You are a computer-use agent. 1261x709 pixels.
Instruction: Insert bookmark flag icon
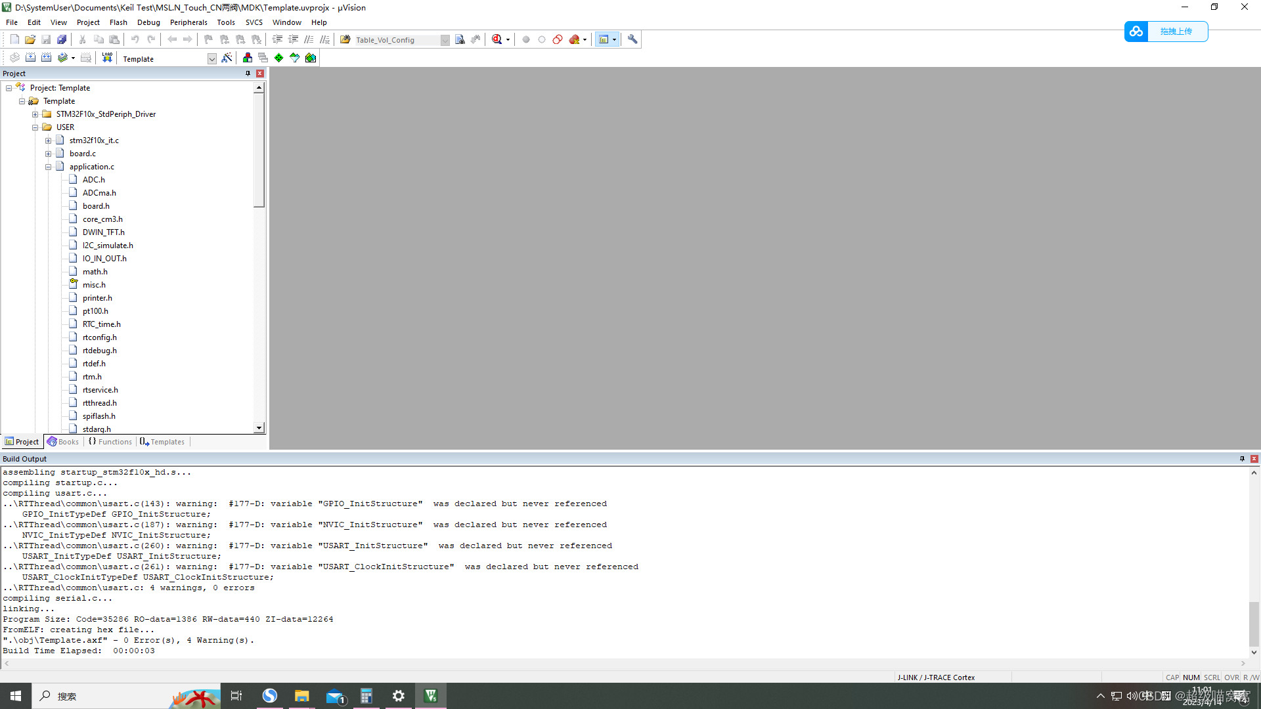(x=209, y=39)
